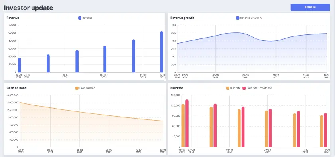Image resolution: width=335 pixels, height=157 pixels.
Task: Click the tallest Revenue bar above 100,000
Action: tap(162, 52)
